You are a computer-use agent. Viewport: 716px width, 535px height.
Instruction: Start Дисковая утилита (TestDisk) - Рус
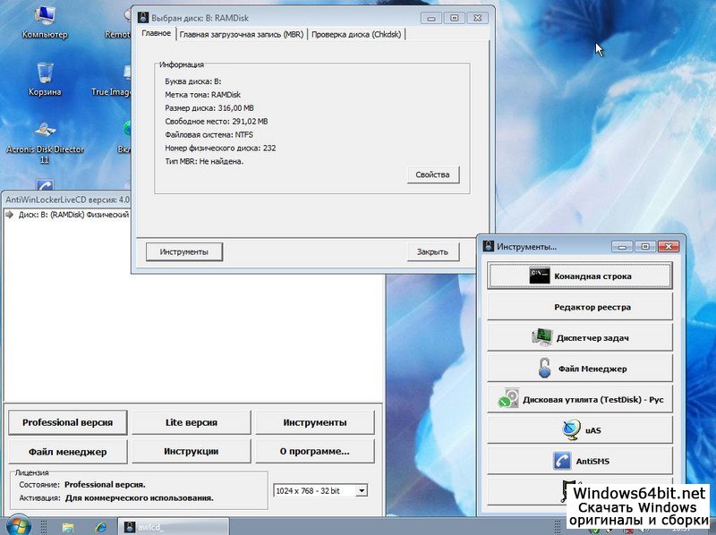(579, 399)
